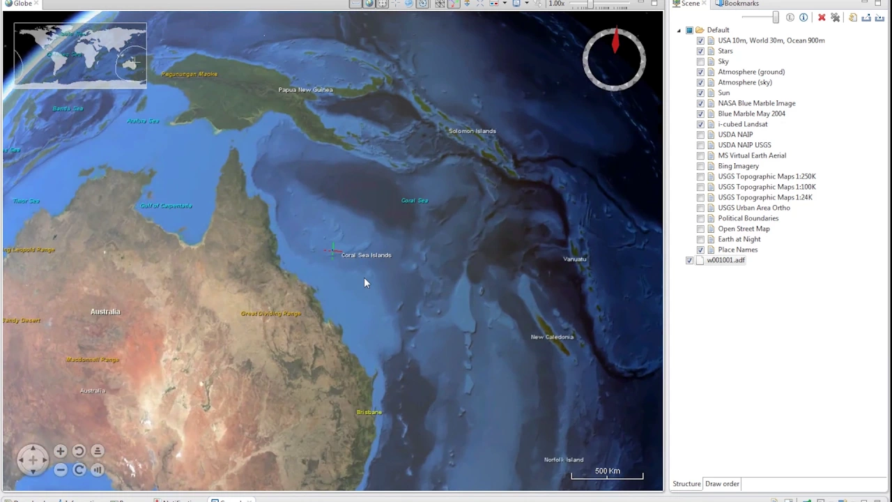Close the Scene tab with its X
Screen dimensions: 892x502
(704, 3)
